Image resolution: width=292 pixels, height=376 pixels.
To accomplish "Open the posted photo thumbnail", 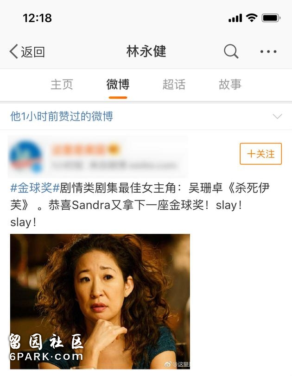I will tap(100, 301).
